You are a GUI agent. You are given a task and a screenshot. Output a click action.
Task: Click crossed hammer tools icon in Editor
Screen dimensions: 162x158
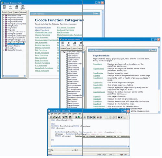click(x=70, y=117)
